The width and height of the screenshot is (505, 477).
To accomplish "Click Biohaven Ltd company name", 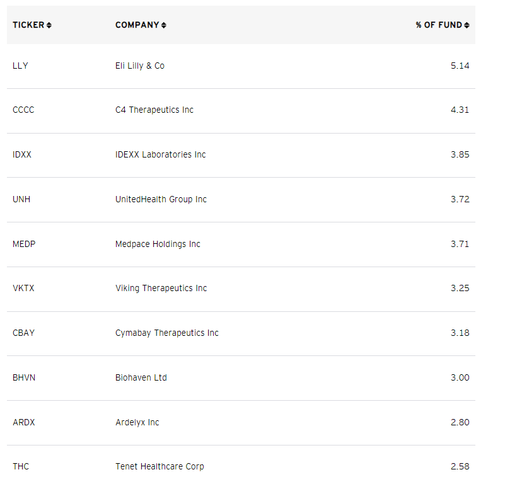I will [x=141, y=377].
